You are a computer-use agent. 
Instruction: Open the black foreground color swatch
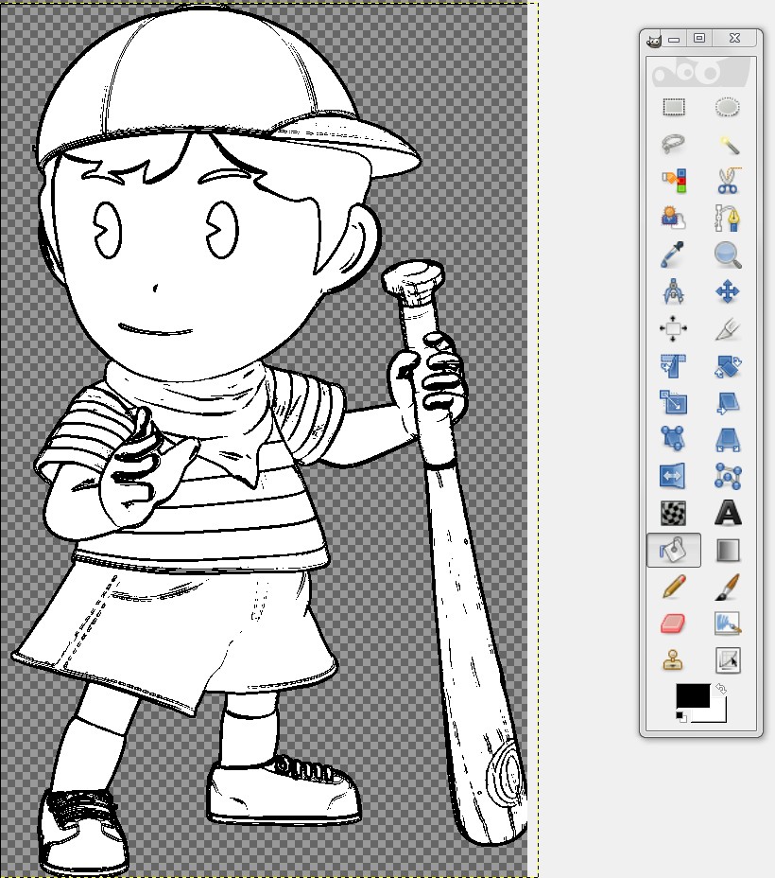[x=692, y=694]
